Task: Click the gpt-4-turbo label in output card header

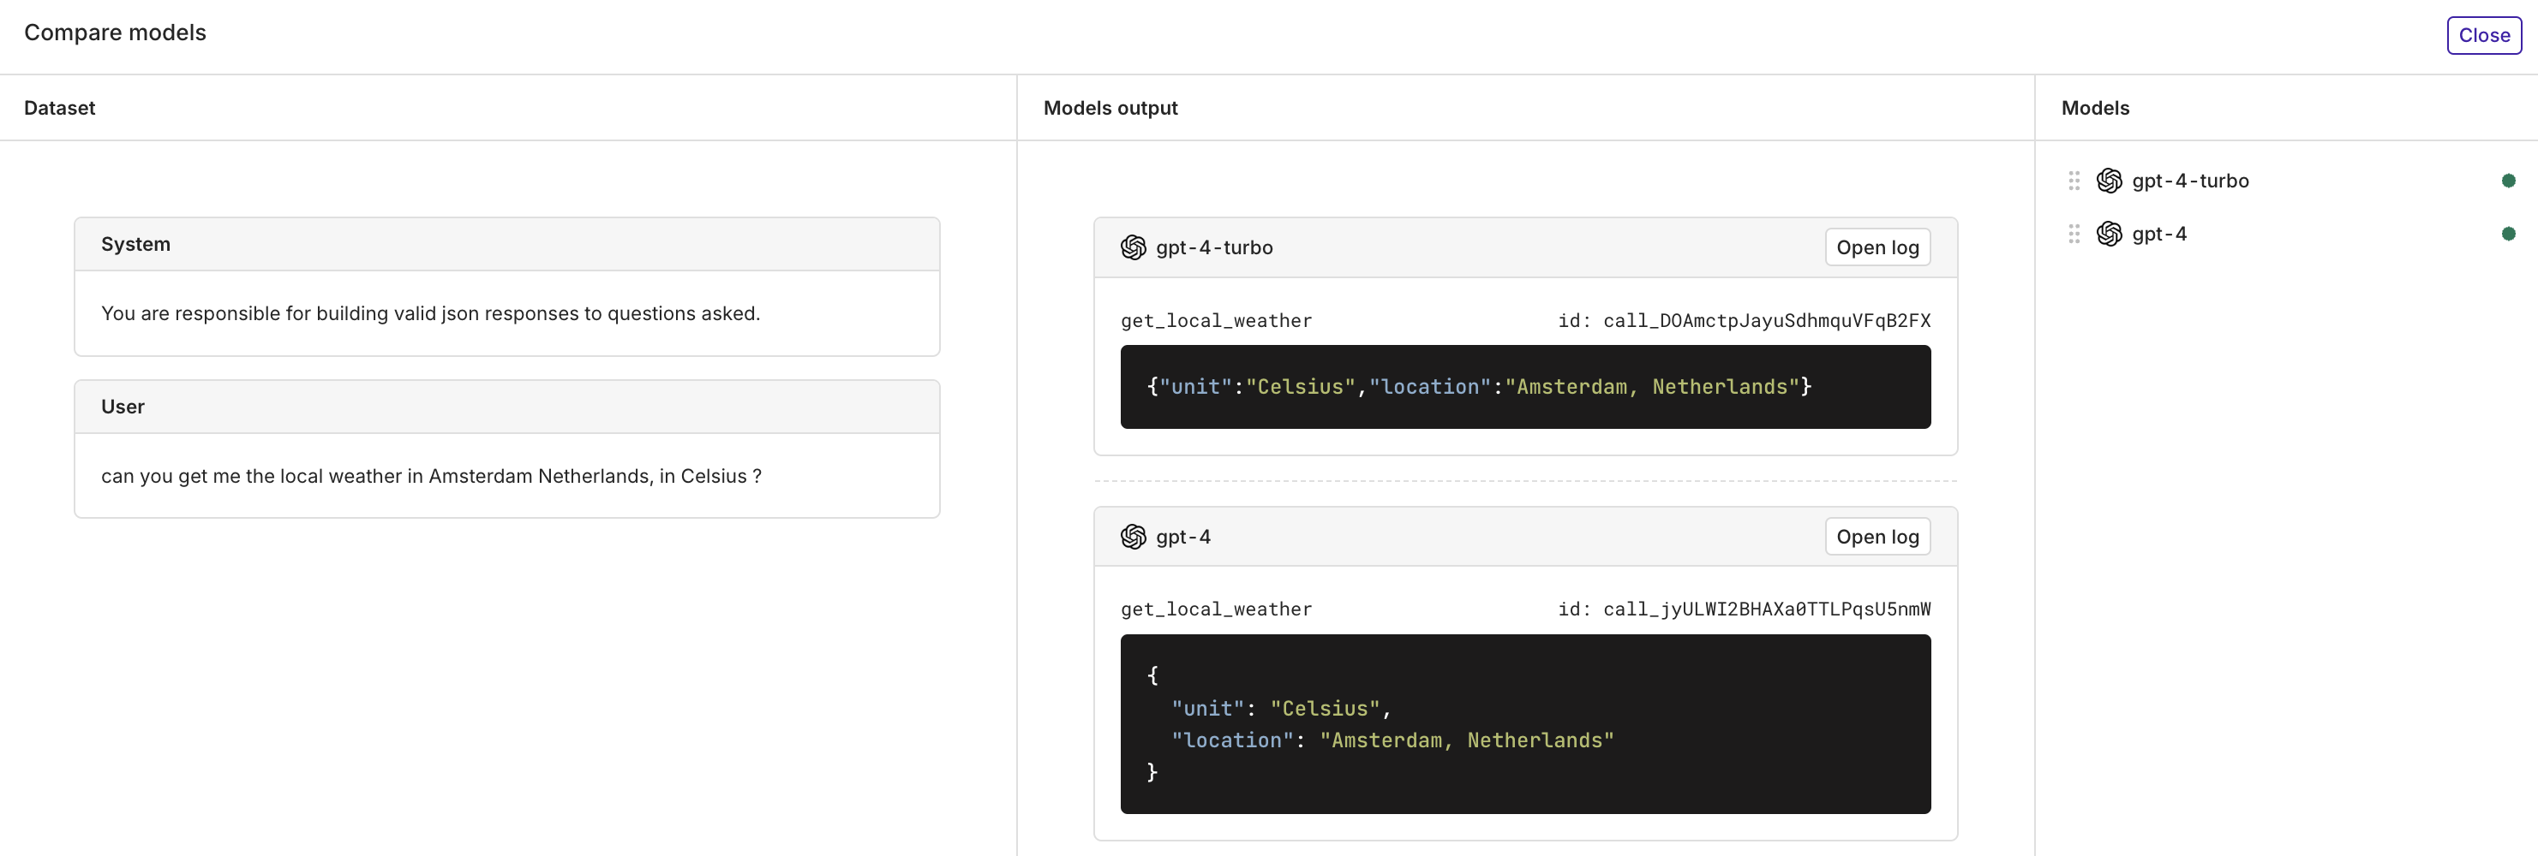Action: click(1214, 248)
